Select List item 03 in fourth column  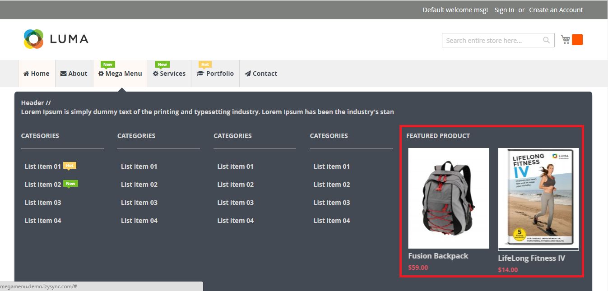[332, 203]
